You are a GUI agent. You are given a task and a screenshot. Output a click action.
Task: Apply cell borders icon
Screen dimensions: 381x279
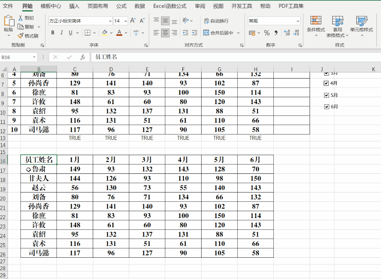tap(87, 32)
